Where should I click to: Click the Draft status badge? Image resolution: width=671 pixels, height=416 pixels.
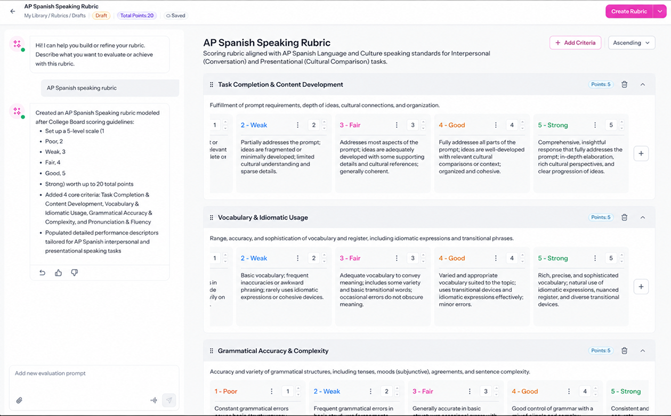coord(101,15)
